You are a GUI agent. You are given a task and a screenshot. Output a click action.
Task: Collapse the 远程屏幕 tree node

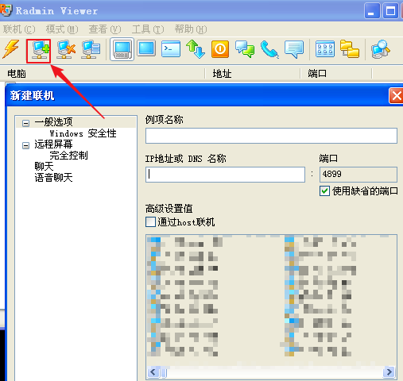[25, 145]
